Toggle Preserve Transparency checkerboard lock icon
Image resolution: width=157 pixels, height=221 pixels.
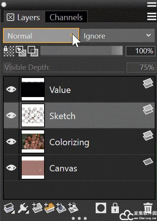pyautogui.click(x=9, y=51)
